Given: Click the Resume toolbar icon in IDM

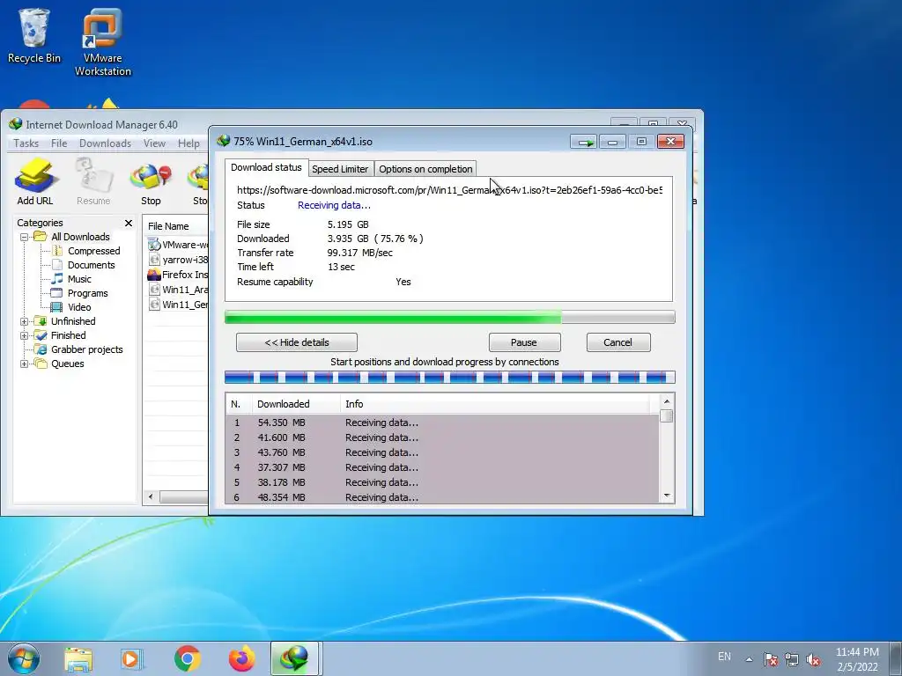Looking at the screenshot, I should pos(93,181).
